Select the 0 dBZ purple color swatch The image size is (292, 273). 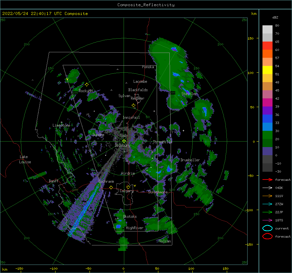pos(267,151)
